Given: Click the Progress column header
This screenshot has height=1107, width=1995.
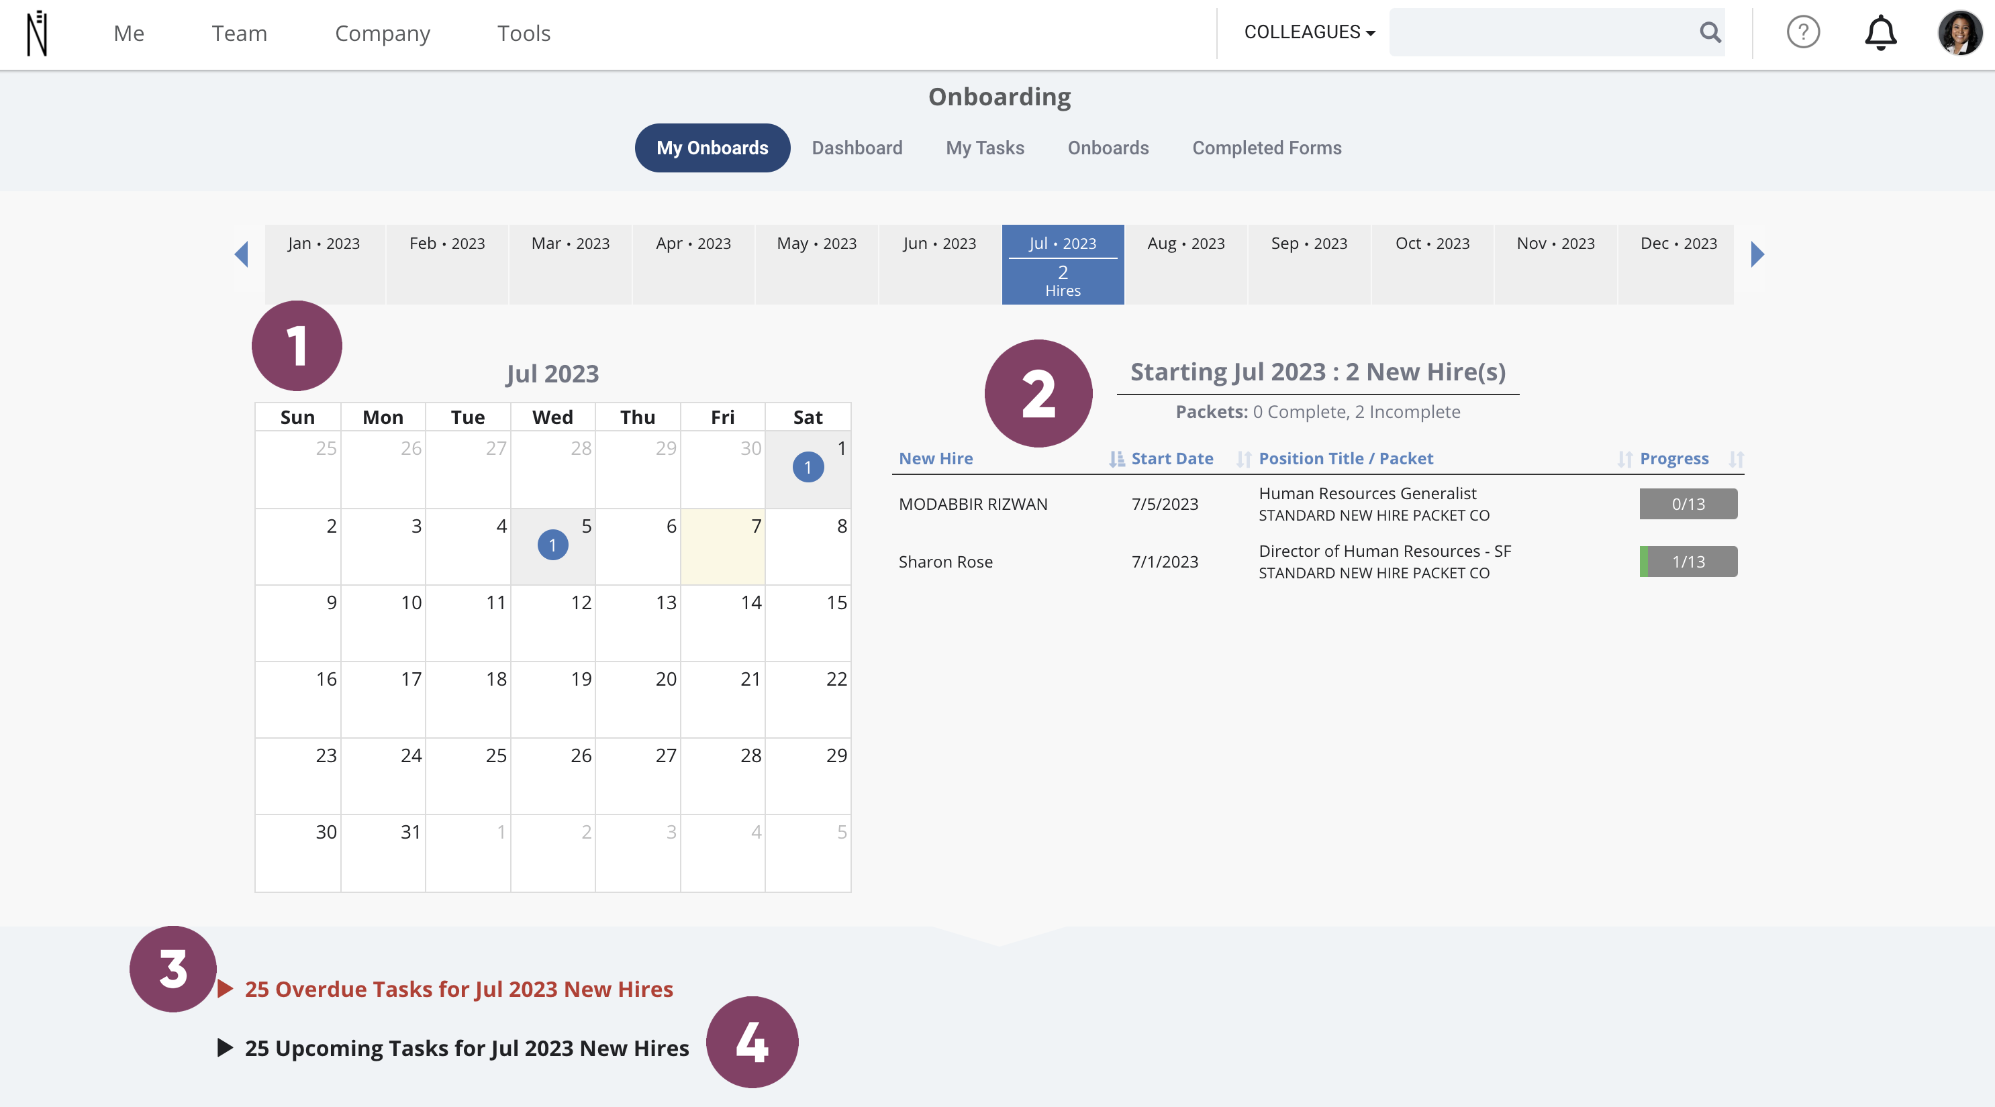Looking at the screenshot, I should pyautogui.click(x=1673, y=459).
